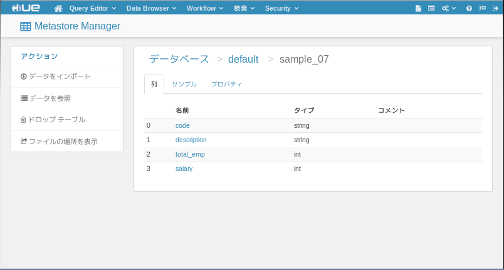Go to the Home icon

[x=58, y=8]
